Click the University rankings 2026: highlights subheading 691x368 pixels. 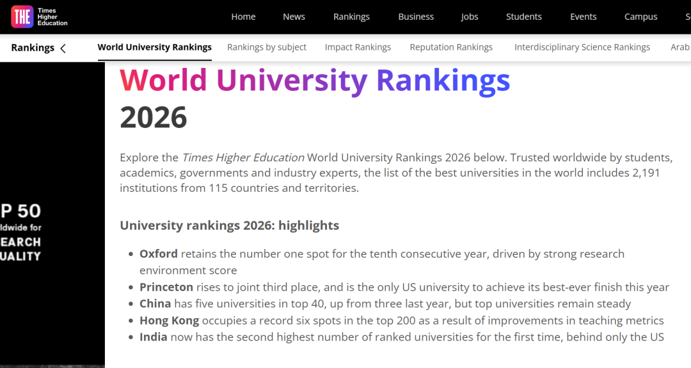(x=229, y=225)
